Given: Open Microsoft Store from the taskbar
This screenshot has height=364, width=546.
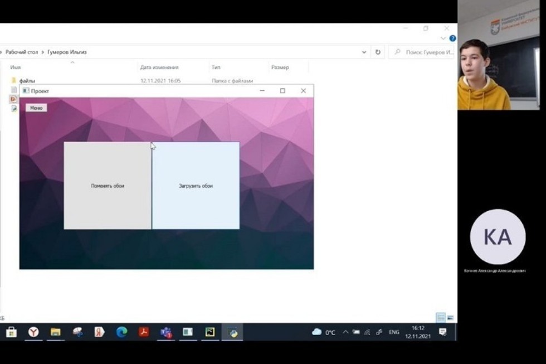Looking at the screenshot, I should click(x=11, y=332).
